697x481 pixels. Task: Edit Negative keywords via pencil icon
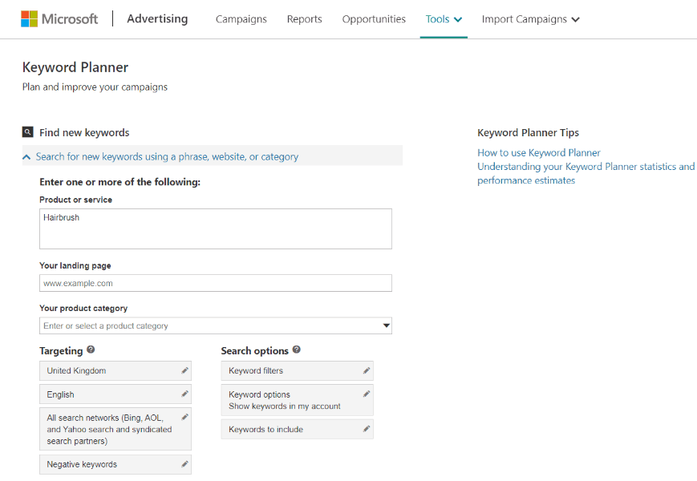(184, 464)
